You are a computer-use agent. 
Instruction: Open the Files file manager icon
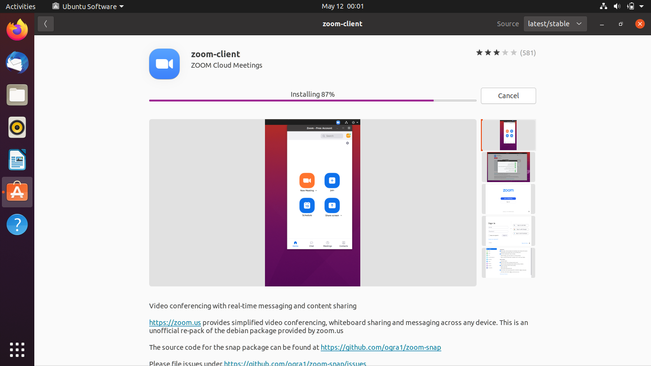[17, 95]
